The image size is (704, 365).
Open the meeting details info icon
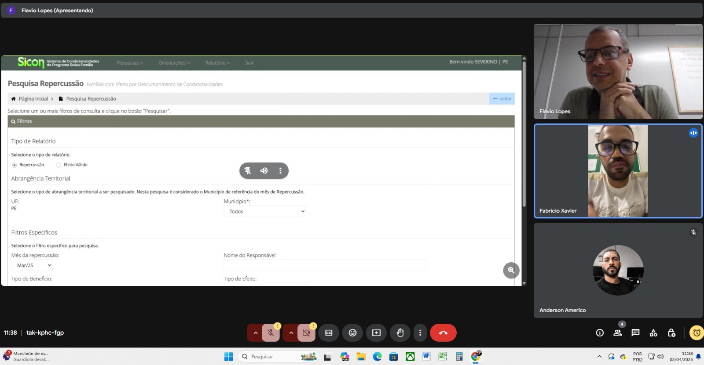click(x=600, y=333)
